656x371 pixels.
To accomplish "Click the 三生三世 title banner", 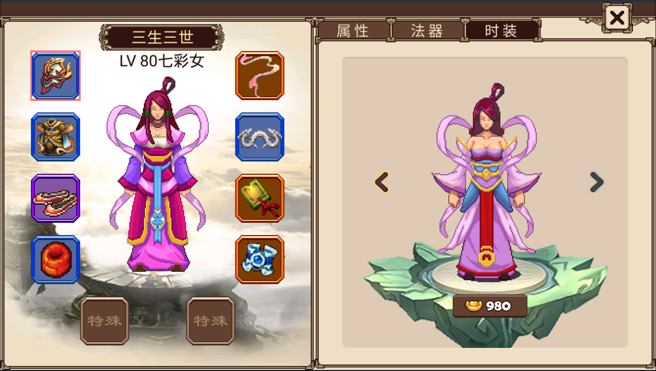I will tap(161, 37).
